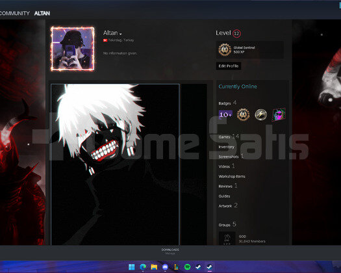Expand the dropdown arrow next to Altan
Image resolution: width=341 pixels, height=273 pixels.
pos(120,34)
